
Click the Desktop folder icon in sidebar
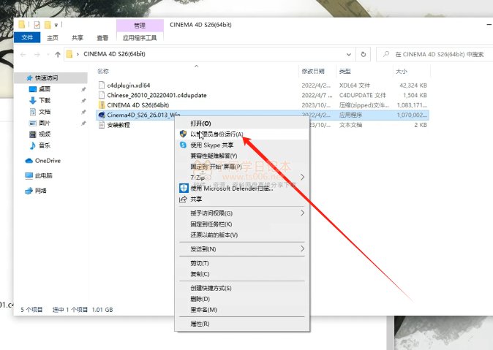(33, 89)
